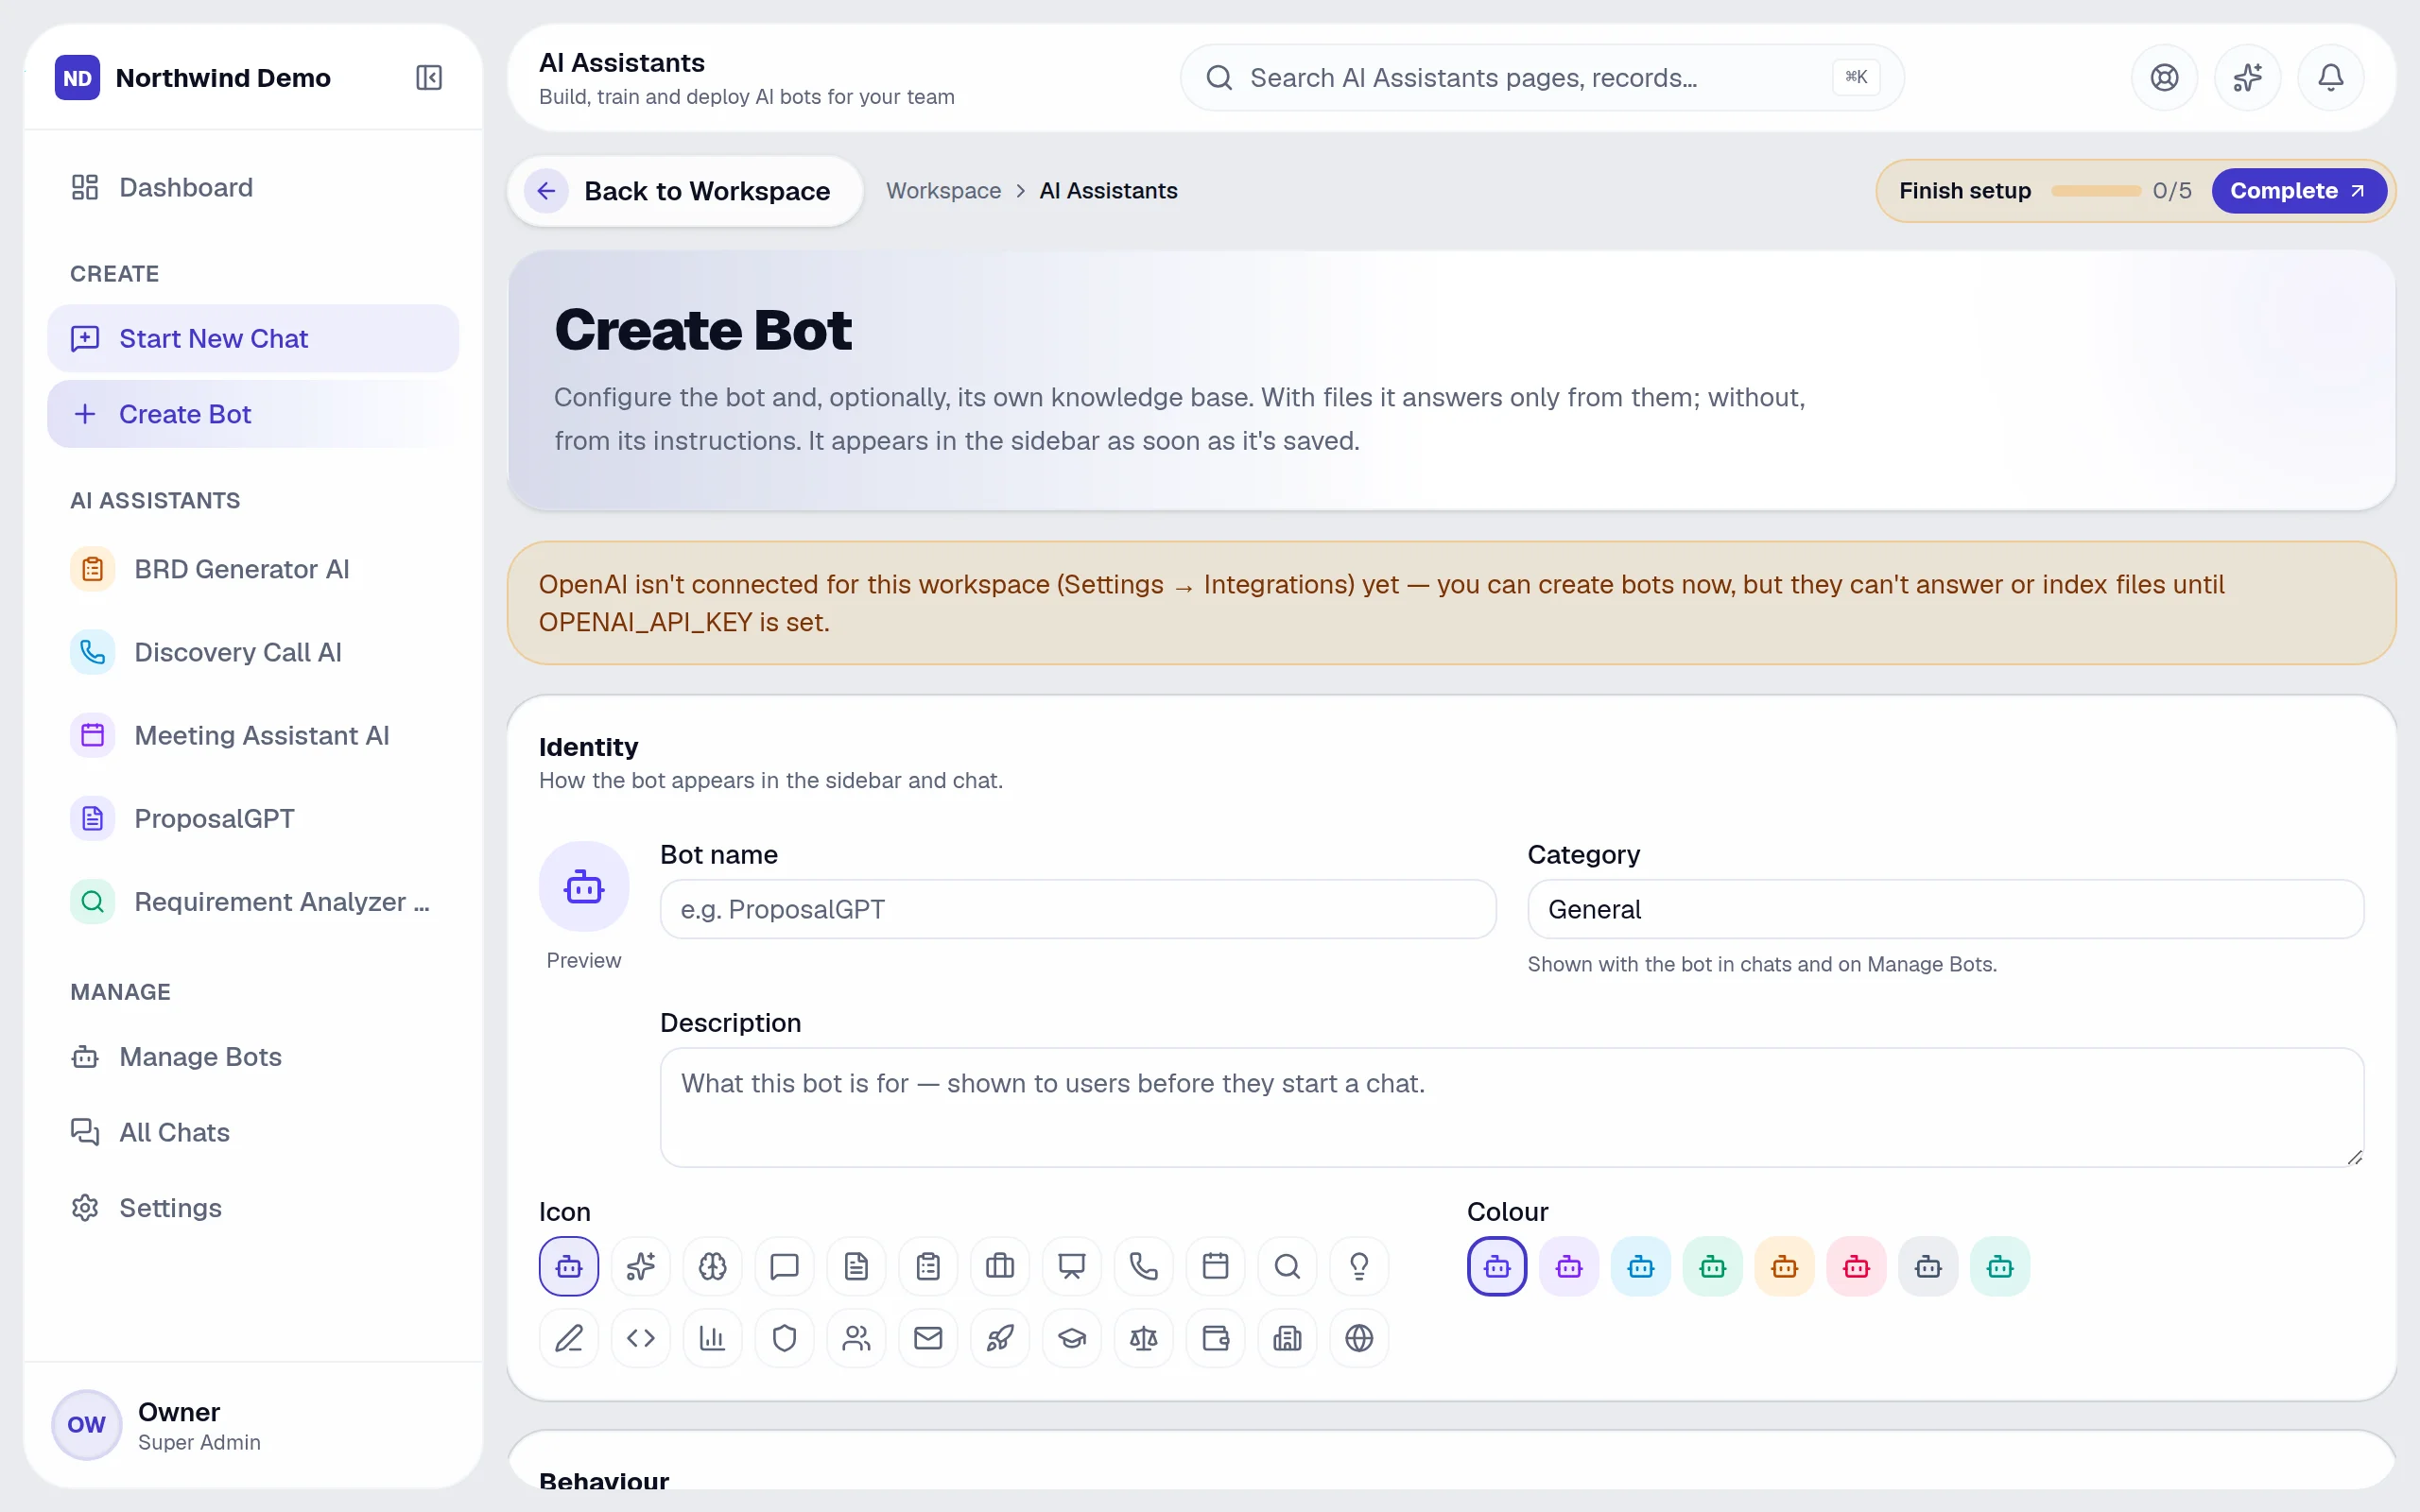2420x1512 pixels.
Task: Select the lightbulb bot icon
Action: (1359, 1266)
